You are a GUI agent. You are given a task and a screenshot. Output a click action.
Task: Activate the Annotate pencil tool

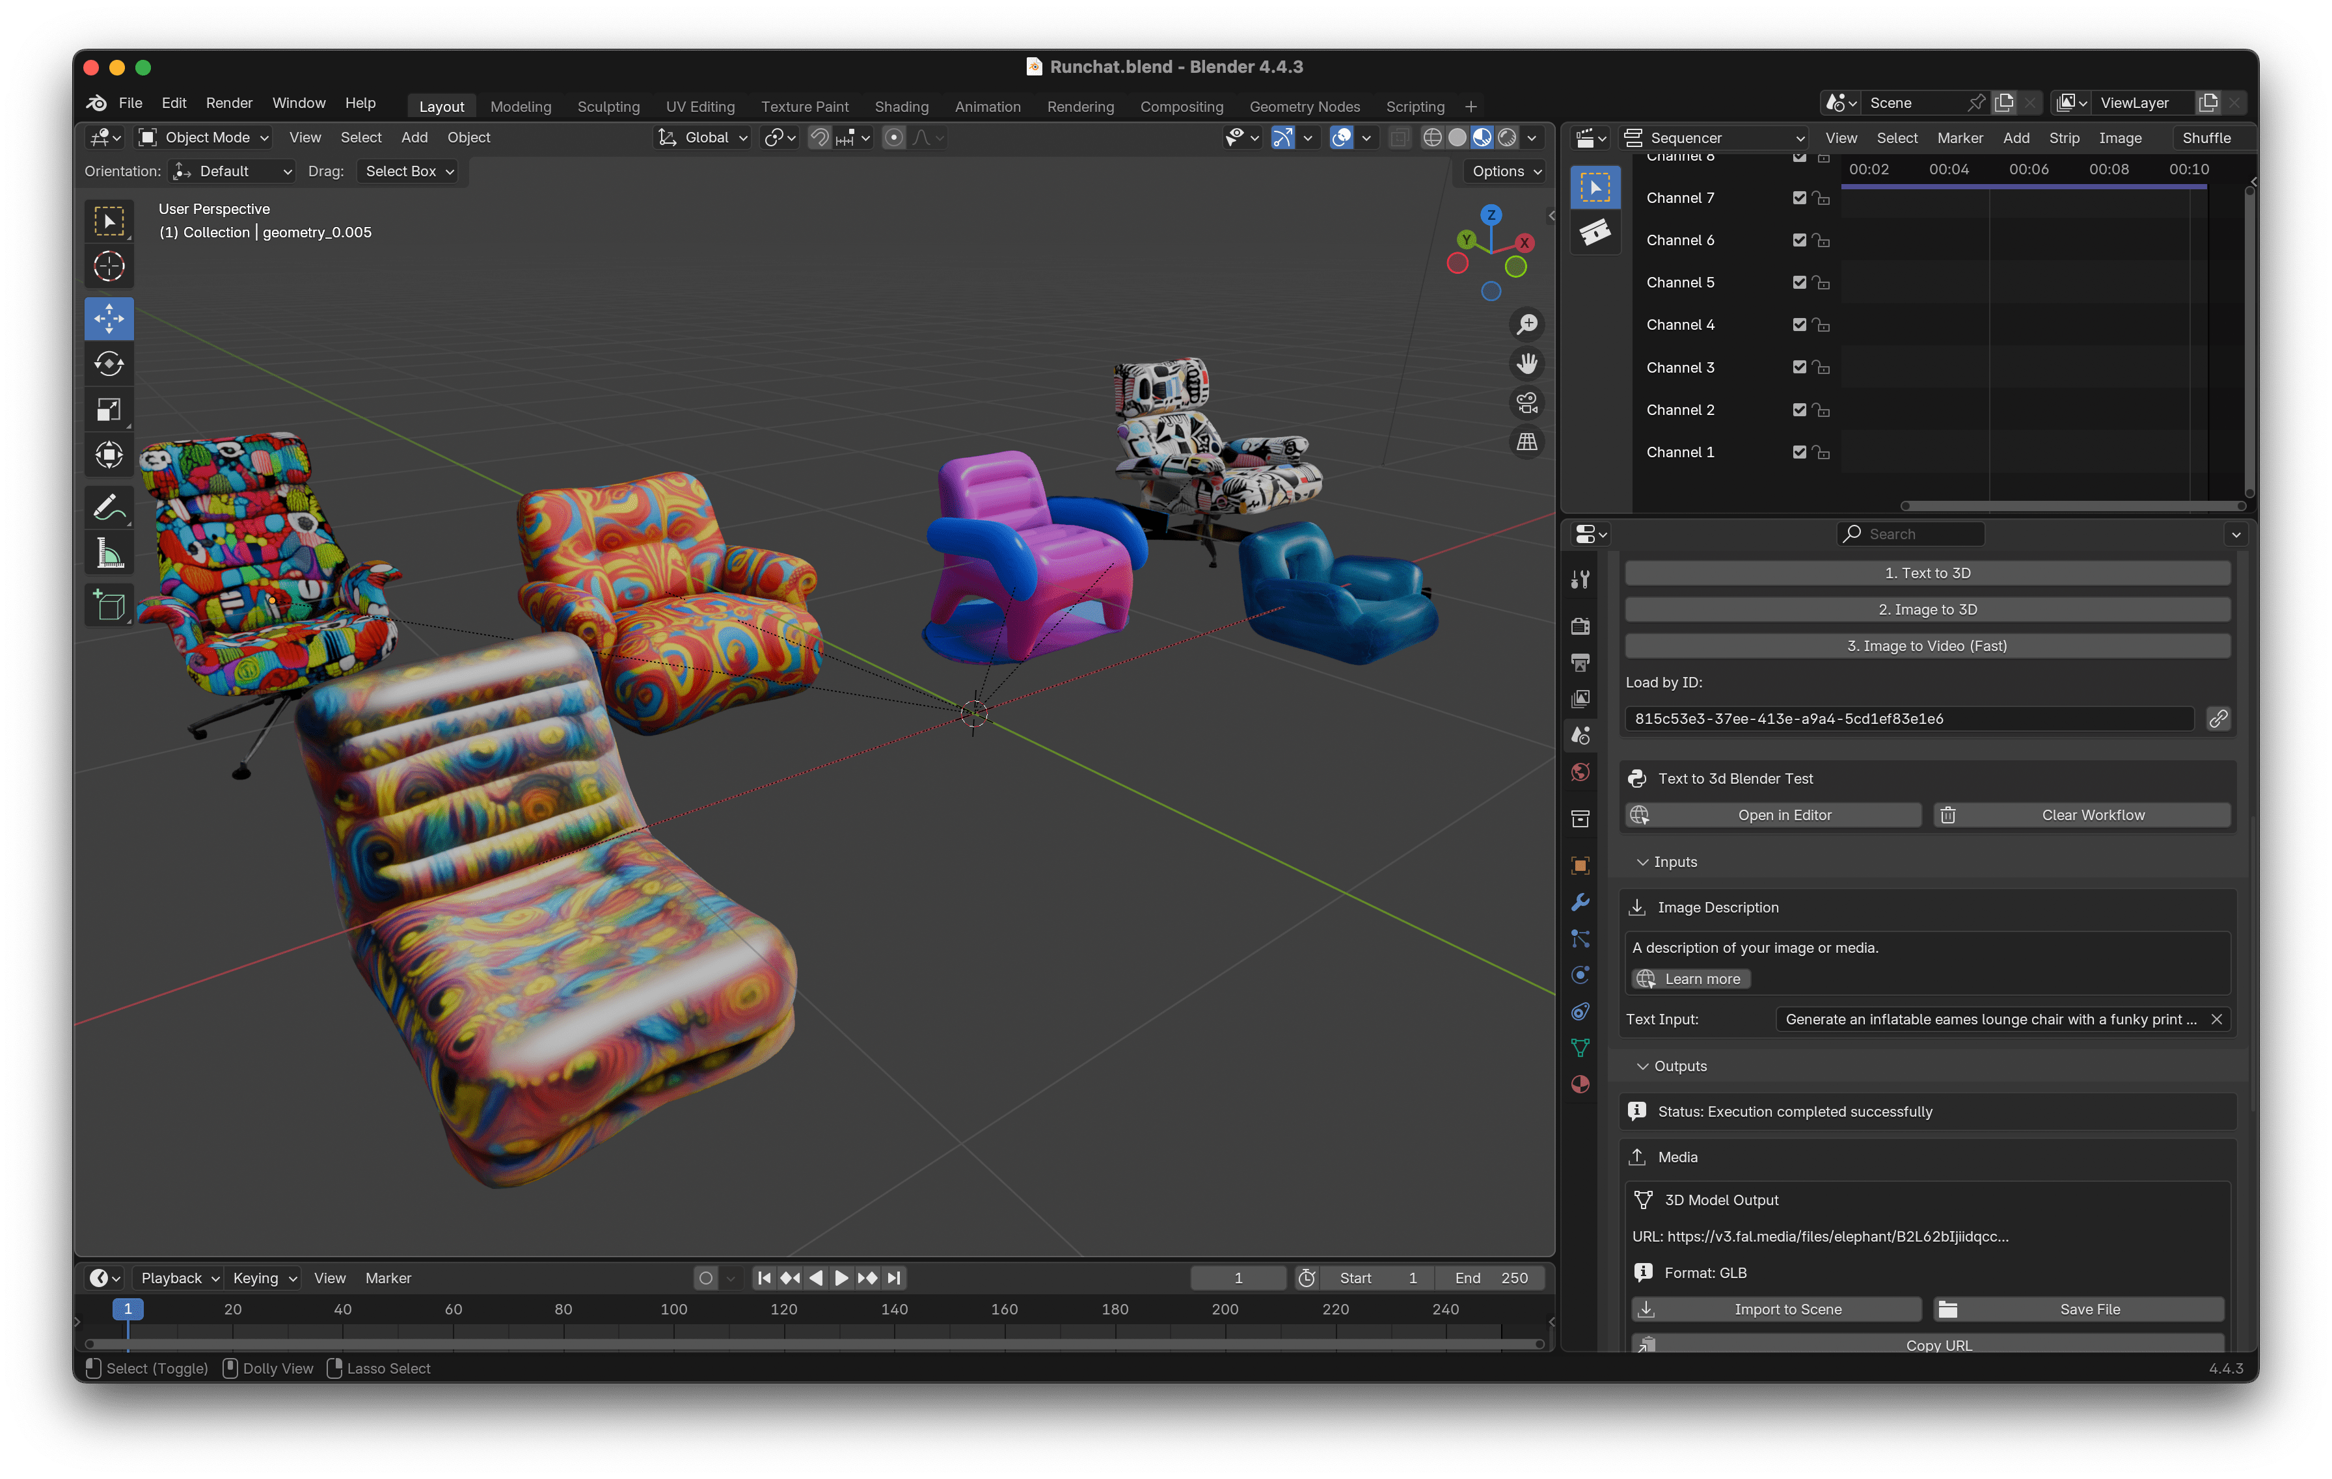click(109, 507)
